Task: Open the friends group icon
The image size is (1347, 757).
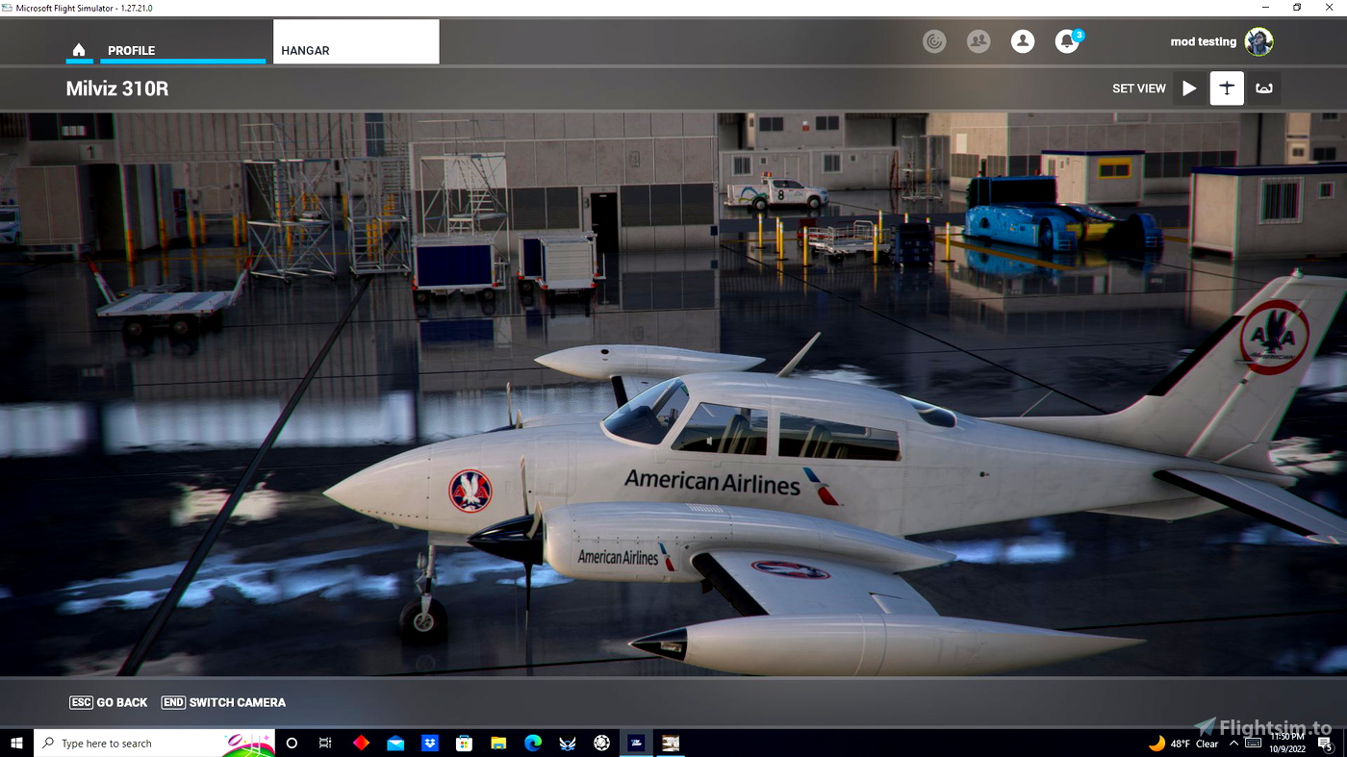Action: click(978, 41)
